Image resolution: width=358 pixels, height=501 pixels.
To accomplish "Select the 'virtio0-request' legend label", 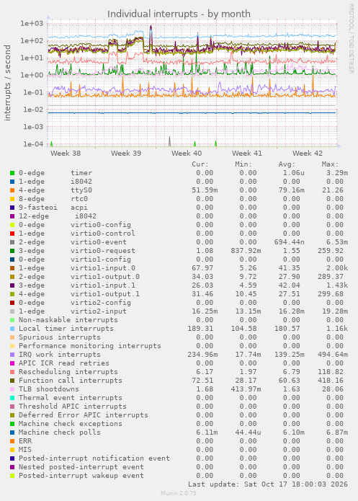I will click(103, 251).
